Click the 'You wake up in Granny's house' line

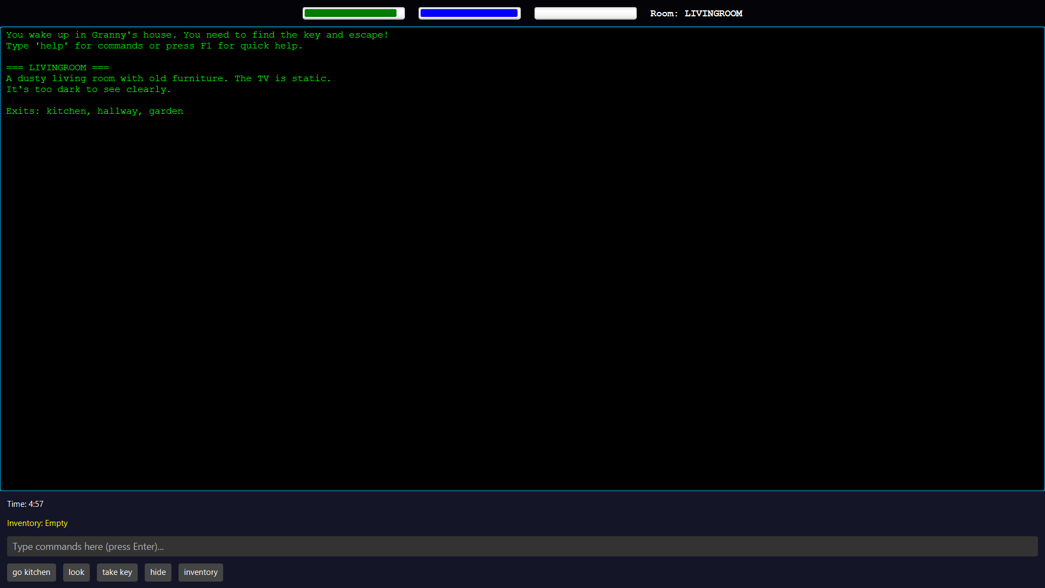[x=197, y=35]
